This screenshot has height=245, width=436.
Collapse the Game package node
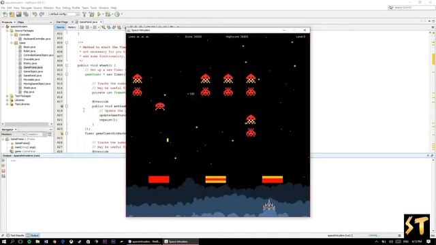coord(12,43)
